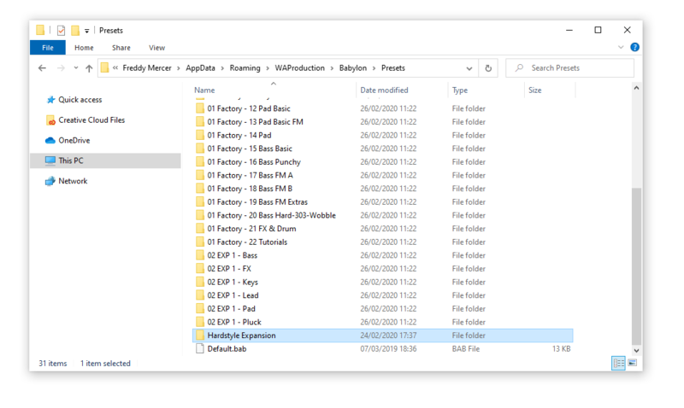This screenshot has width=684, height=408.
Task: Open the Help question mark icon
Action: [x=634, y=48]
